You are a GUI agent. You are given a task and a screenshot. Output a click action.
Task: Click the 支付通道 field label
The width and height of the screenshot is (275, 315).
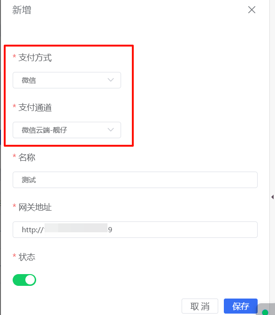click(35, 108)
